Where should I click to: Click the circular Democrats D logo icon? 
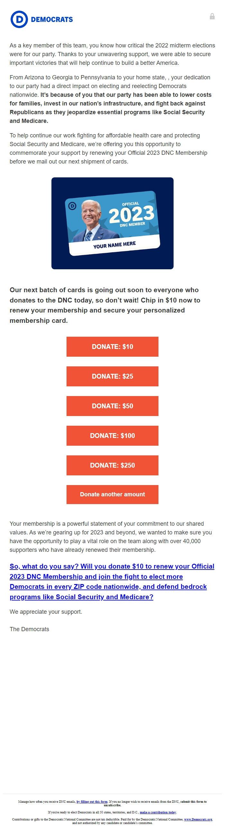(19, 19)
